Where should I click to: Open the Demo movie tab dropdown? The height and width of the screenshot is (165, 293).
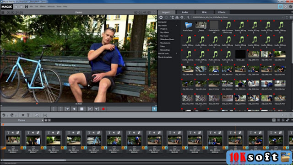43,120
